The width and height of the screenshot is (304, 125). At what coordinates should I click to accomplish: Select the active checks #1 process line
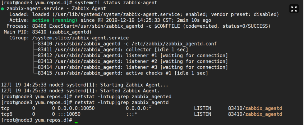(122, 73)
